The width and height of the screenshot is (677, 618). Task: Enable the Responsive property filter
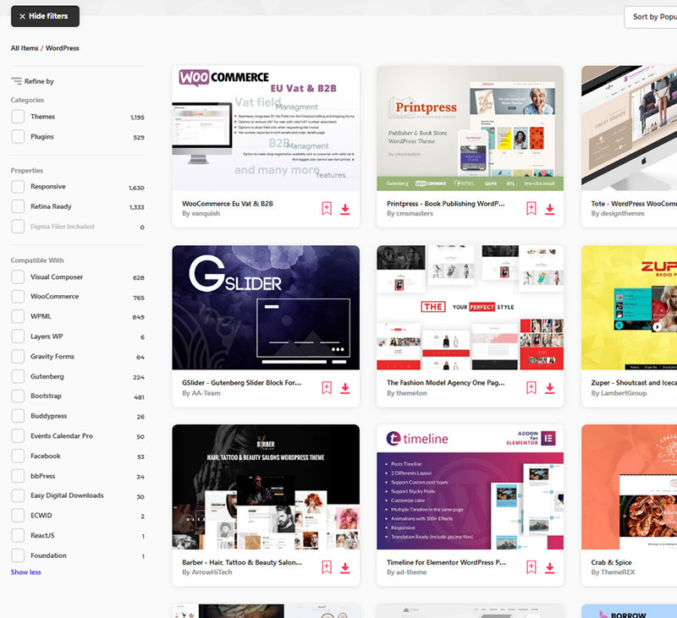pyautogui.click(x=18, y=186)
